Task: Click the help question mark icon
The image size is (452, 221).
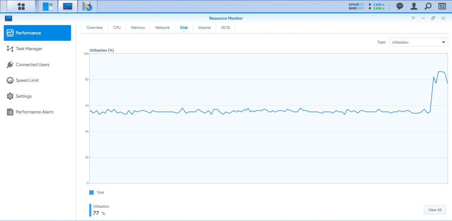Action: click(413, 18)
